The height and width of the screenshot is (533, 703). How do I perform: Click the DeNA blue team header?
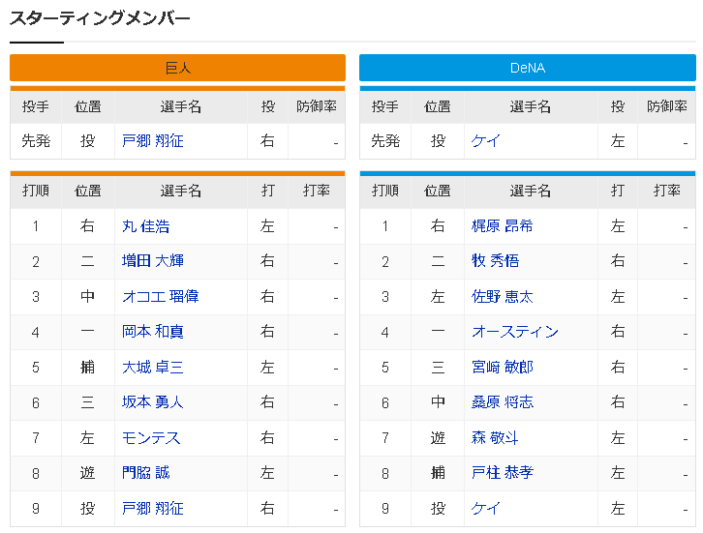[527, 68]
